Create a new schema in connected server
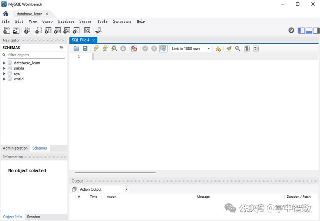This screenshot has width=320, height=221. (x=38, y=30)
